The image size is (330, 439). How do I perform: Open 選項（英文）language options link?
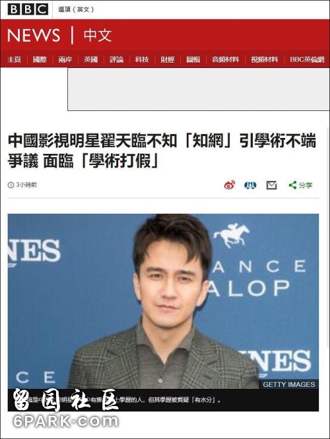pos(76,9)
